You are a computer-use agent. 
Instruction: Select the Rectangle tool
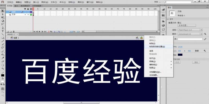coord(3,38)
